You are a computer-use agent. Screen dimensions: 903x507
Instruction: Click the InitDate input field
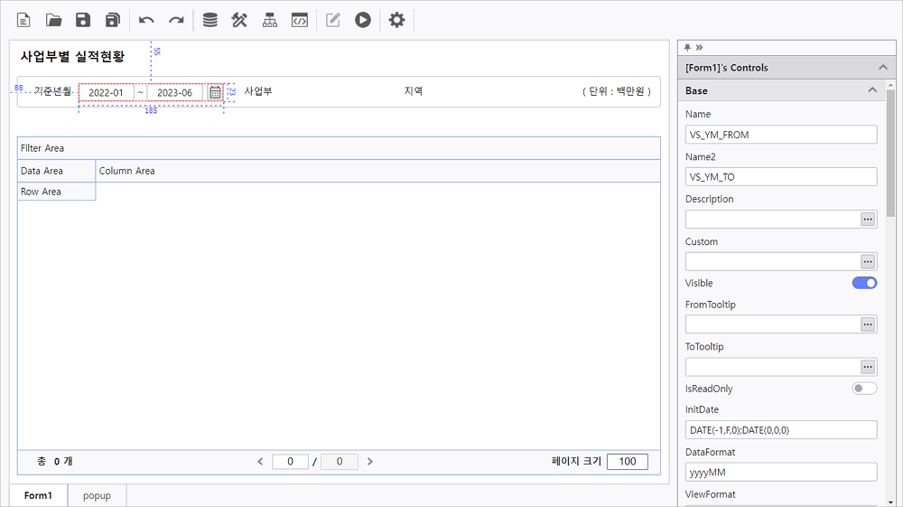tap(780, 430)
